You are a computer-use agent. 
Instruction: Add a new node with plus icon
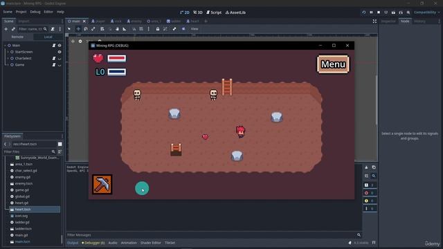(6, 29)
